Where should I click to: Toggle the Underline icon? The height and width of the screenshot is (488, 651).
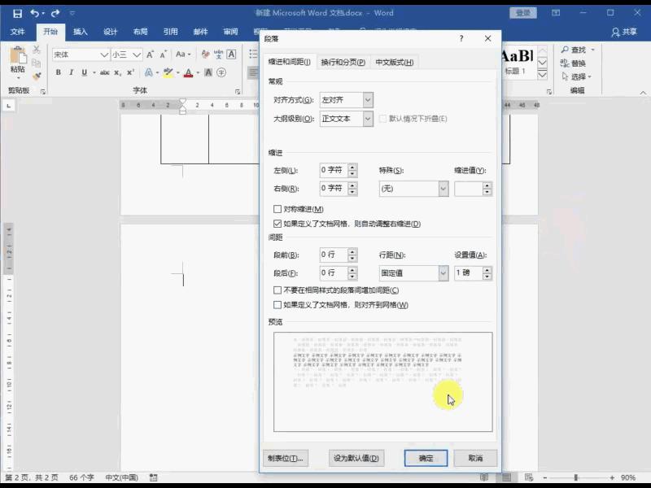(x=82, y=72)
